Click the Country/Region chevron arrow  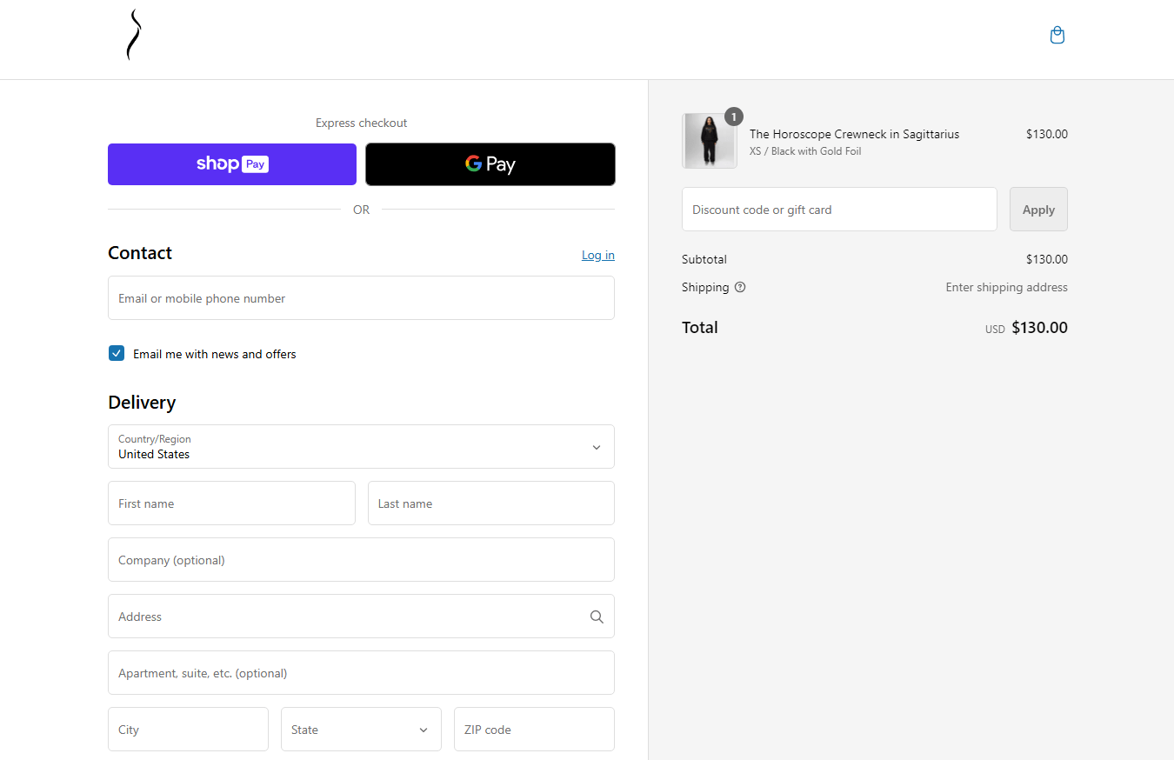coord(596,446)
